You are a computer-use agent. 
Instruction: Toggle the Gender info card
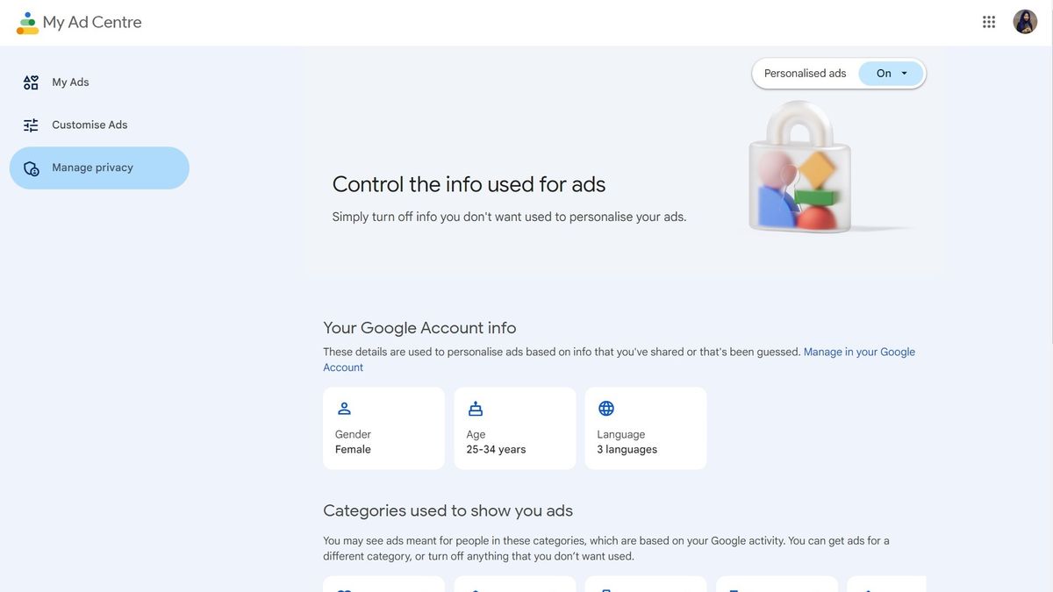[383, 428]
